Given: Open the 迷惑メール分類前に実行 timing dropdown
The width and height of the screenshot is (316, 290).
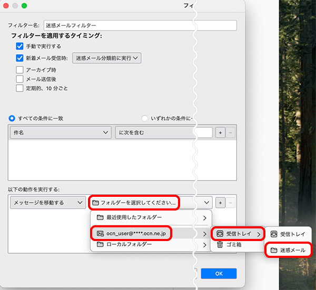Looking at the screenshot, I should pos(107,58).
